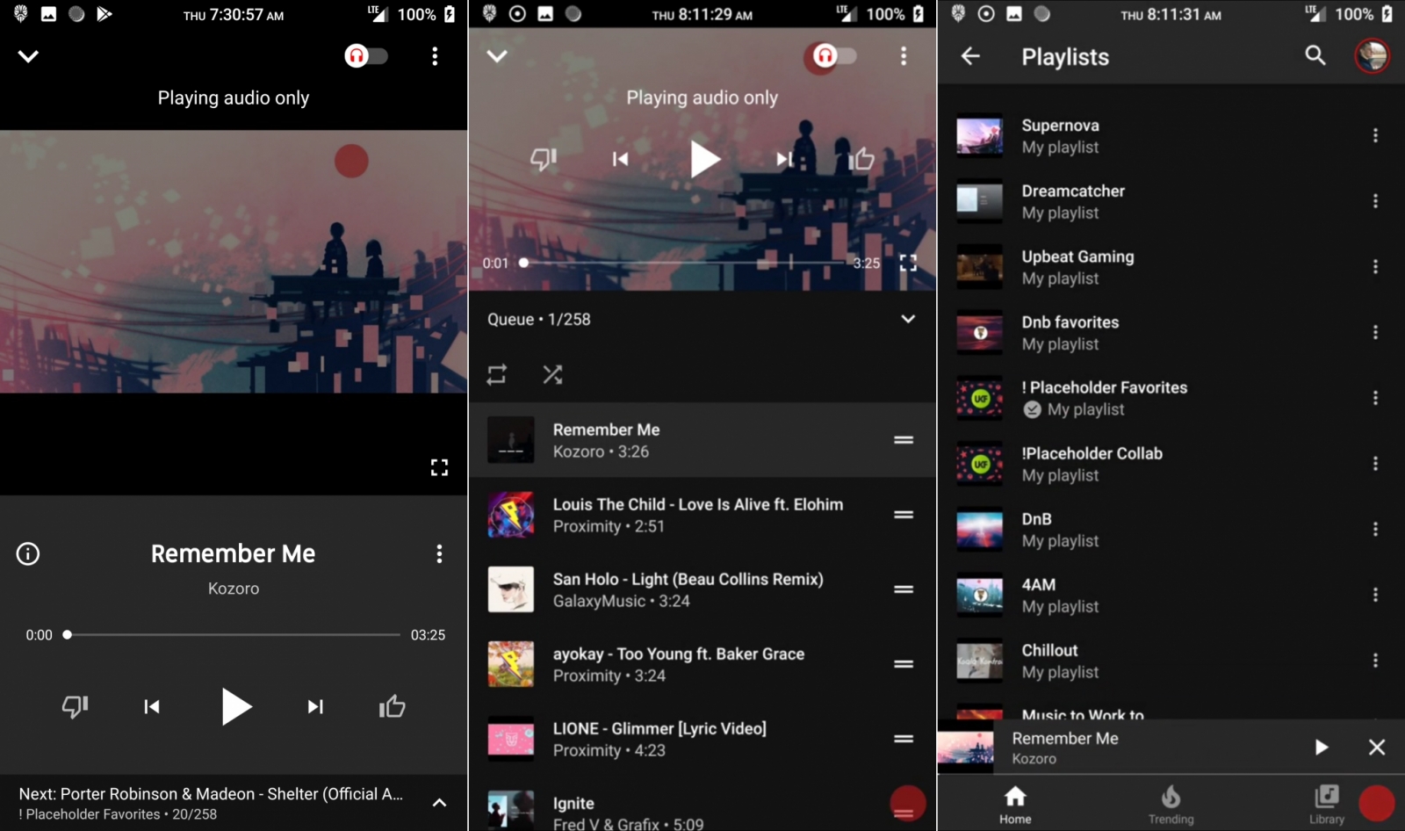Open the Upbeat Gaming playlist
The height and width of the screenshot is (831, 1405).
pos(1077,266)
